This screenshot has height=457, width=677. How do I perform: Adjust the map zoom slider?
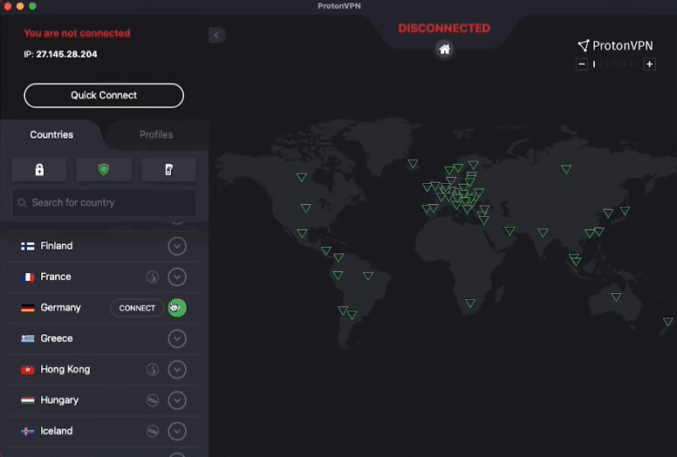click(615, 65)
